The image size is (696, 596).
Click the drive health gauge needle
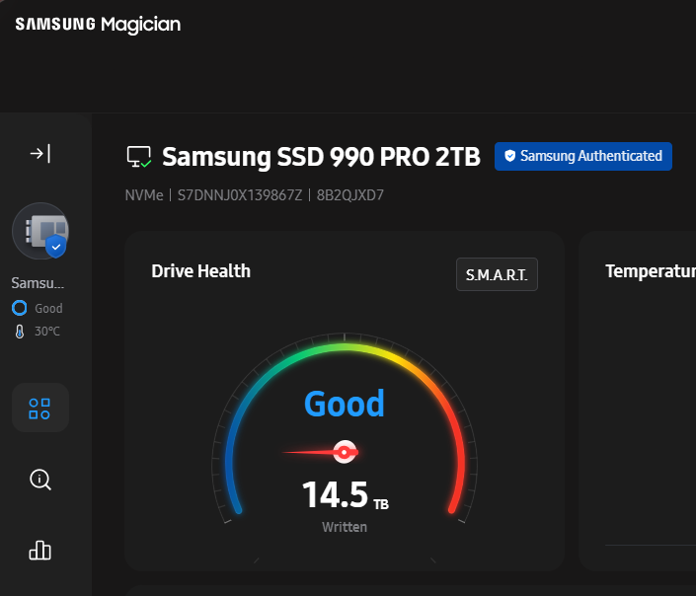[321, 452]
